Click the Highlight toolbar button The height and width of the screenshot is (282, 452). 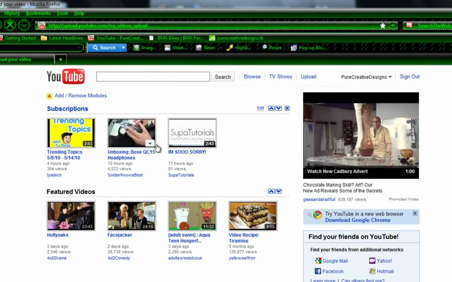pyautogui.click(x=239, y=48)
